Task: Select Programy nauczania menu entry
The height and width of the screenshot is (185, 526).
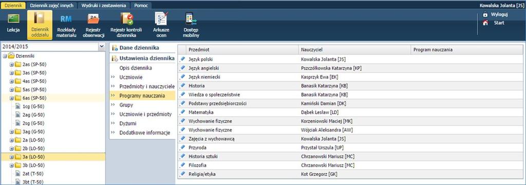Action: point(143,96)
